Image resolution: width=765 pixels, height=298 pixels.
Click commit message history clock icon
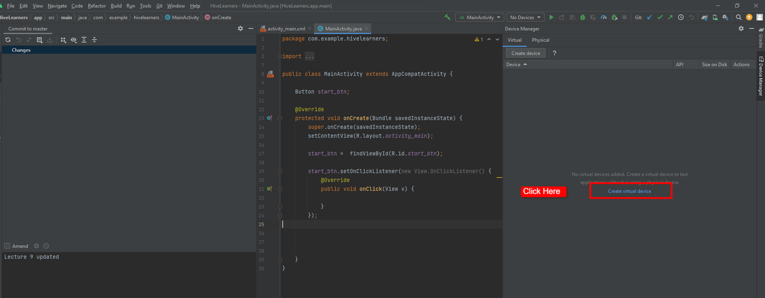(46, 246)
